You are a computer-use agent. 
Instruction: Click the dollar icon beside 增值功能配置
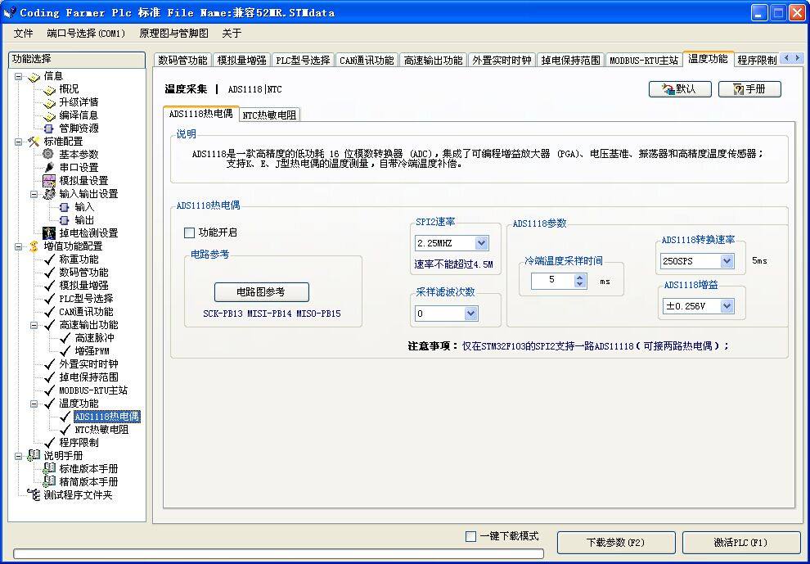pyautogui.click(x=34, y=246)
